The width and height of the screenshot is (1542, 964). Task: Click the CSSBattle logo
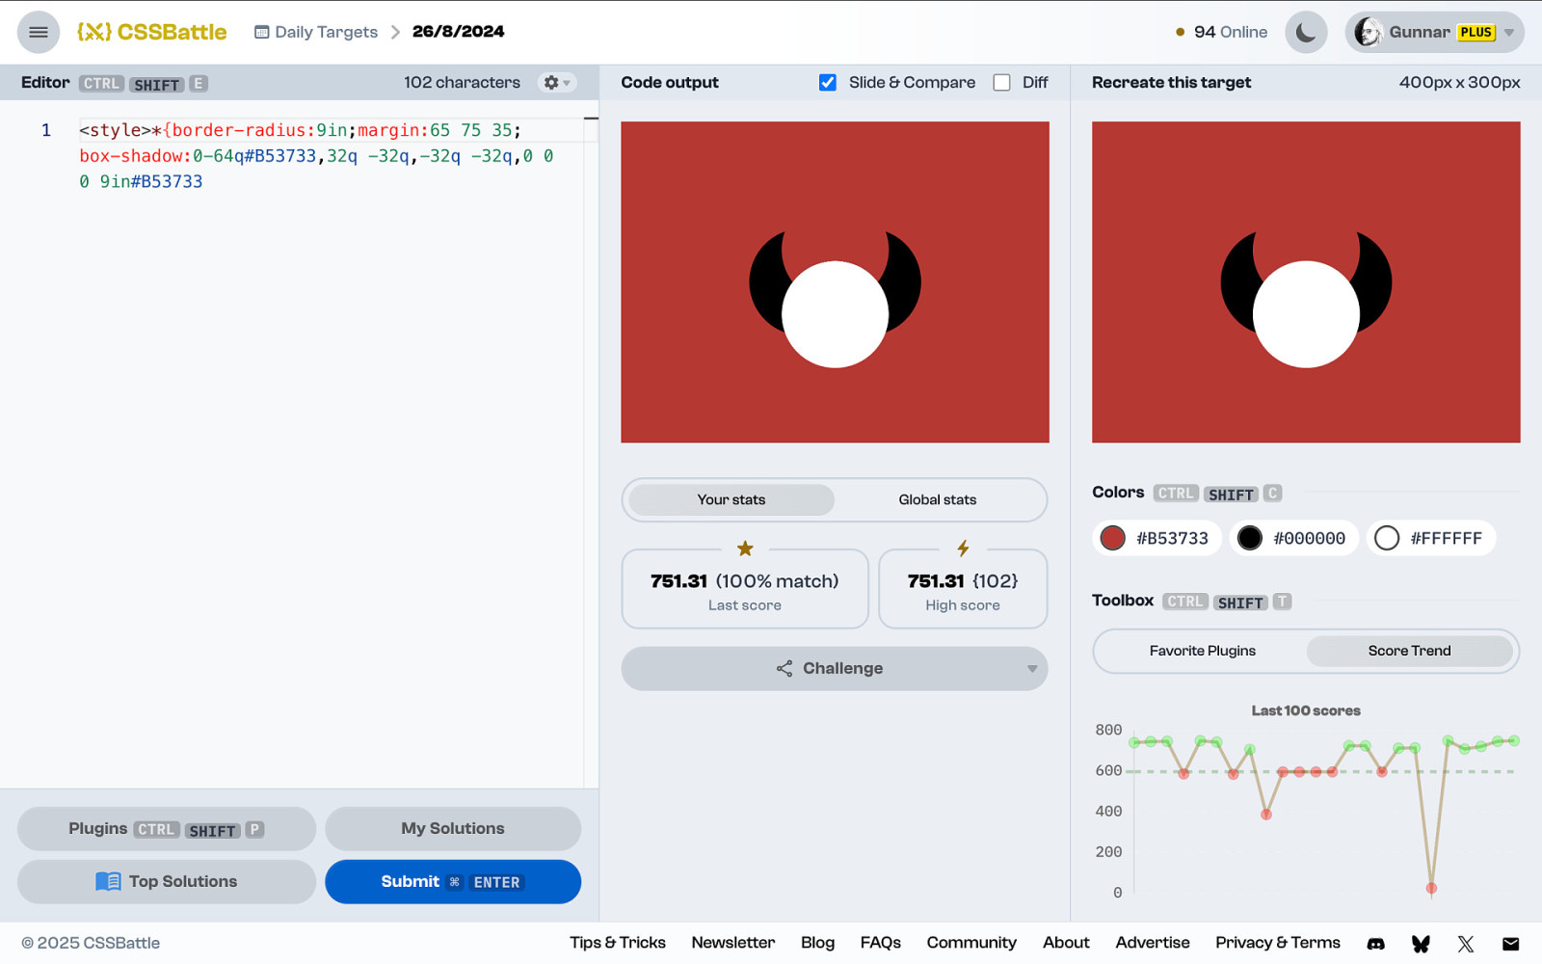[151, 32]
